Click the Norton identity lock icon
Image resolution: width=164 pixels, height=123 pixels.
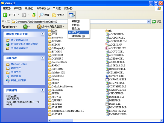(39, 27)
